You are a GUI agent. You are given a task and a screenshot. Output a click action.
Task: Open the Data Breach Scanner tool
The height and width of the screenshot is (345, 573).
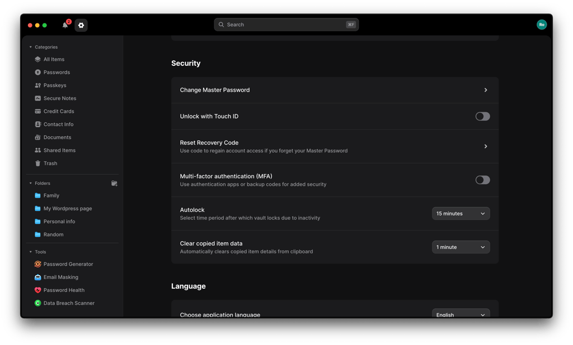(x=69, y=303)
